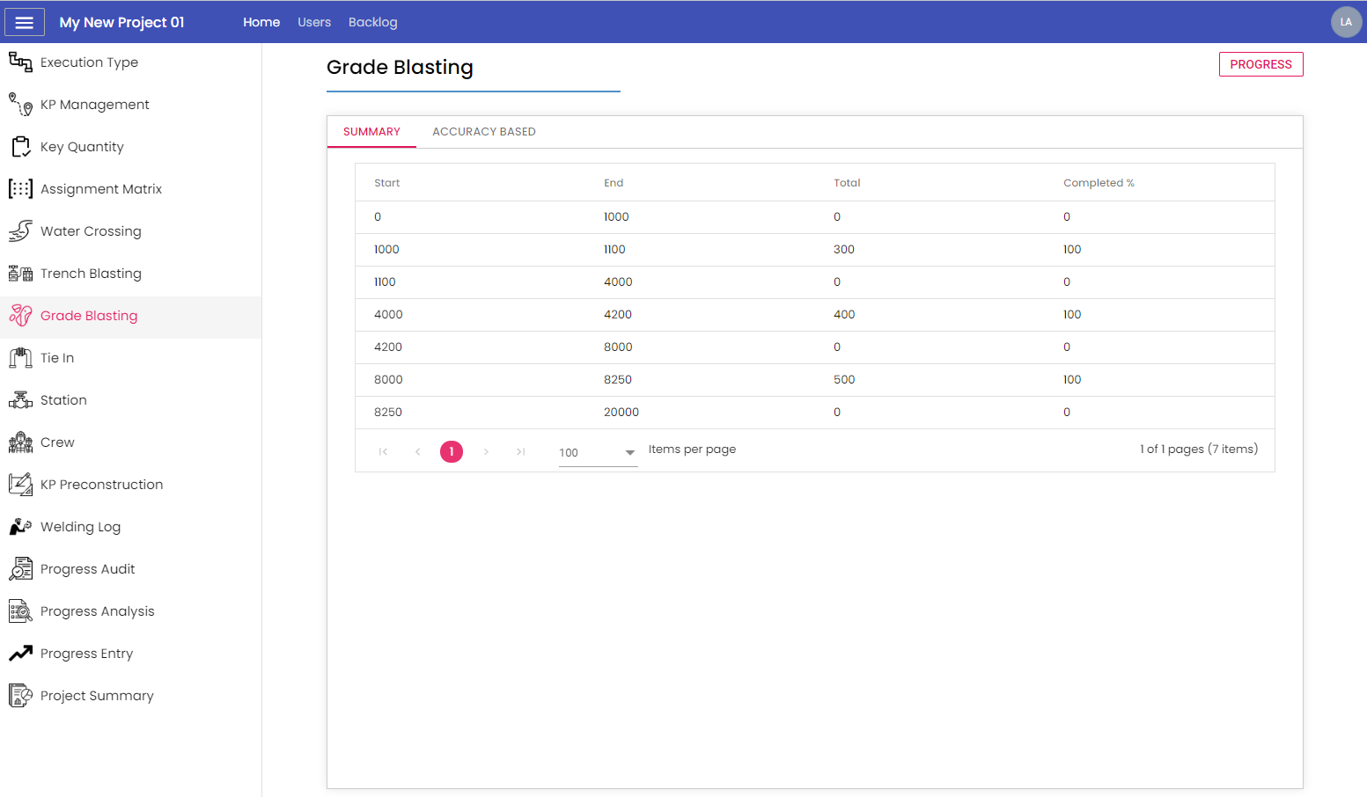
Task: Click the KP Management map pin icon
Action: [x=20, y=104]
